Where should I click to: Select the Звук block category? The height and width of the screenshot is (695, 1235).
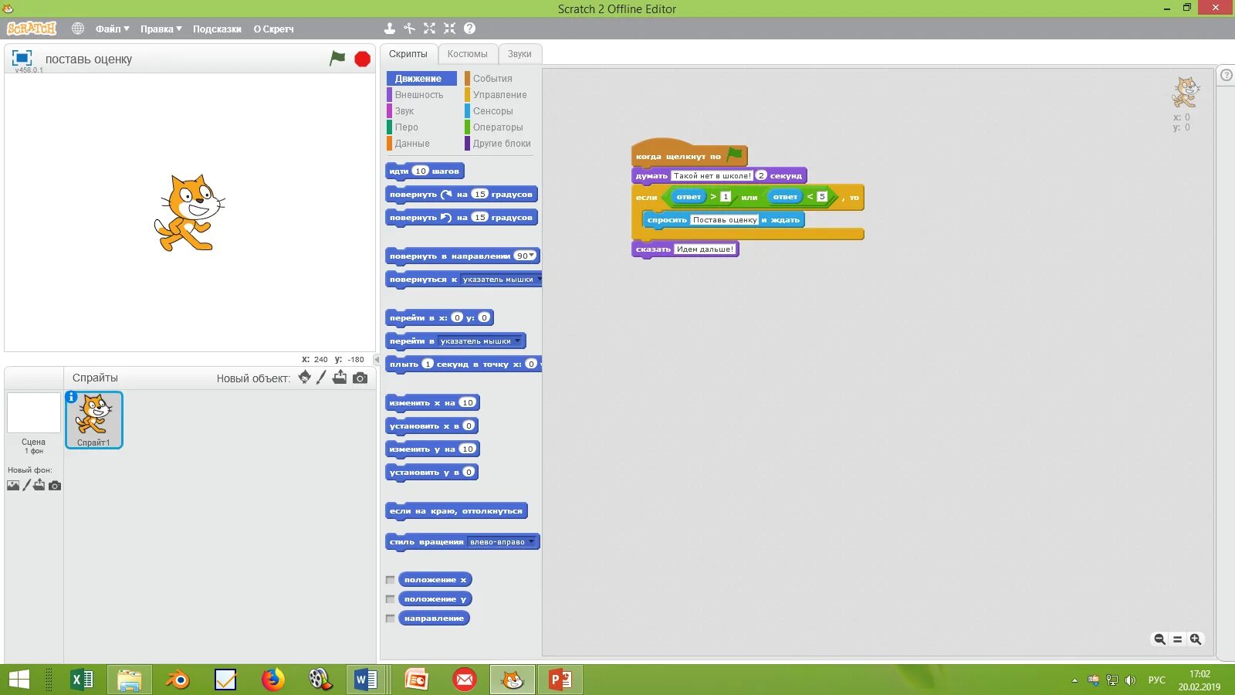pos(421,111)
